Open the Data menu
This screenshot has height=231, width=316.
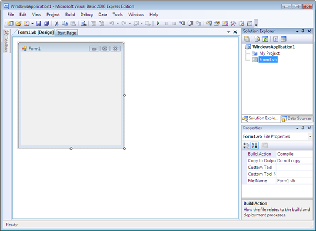102,15
